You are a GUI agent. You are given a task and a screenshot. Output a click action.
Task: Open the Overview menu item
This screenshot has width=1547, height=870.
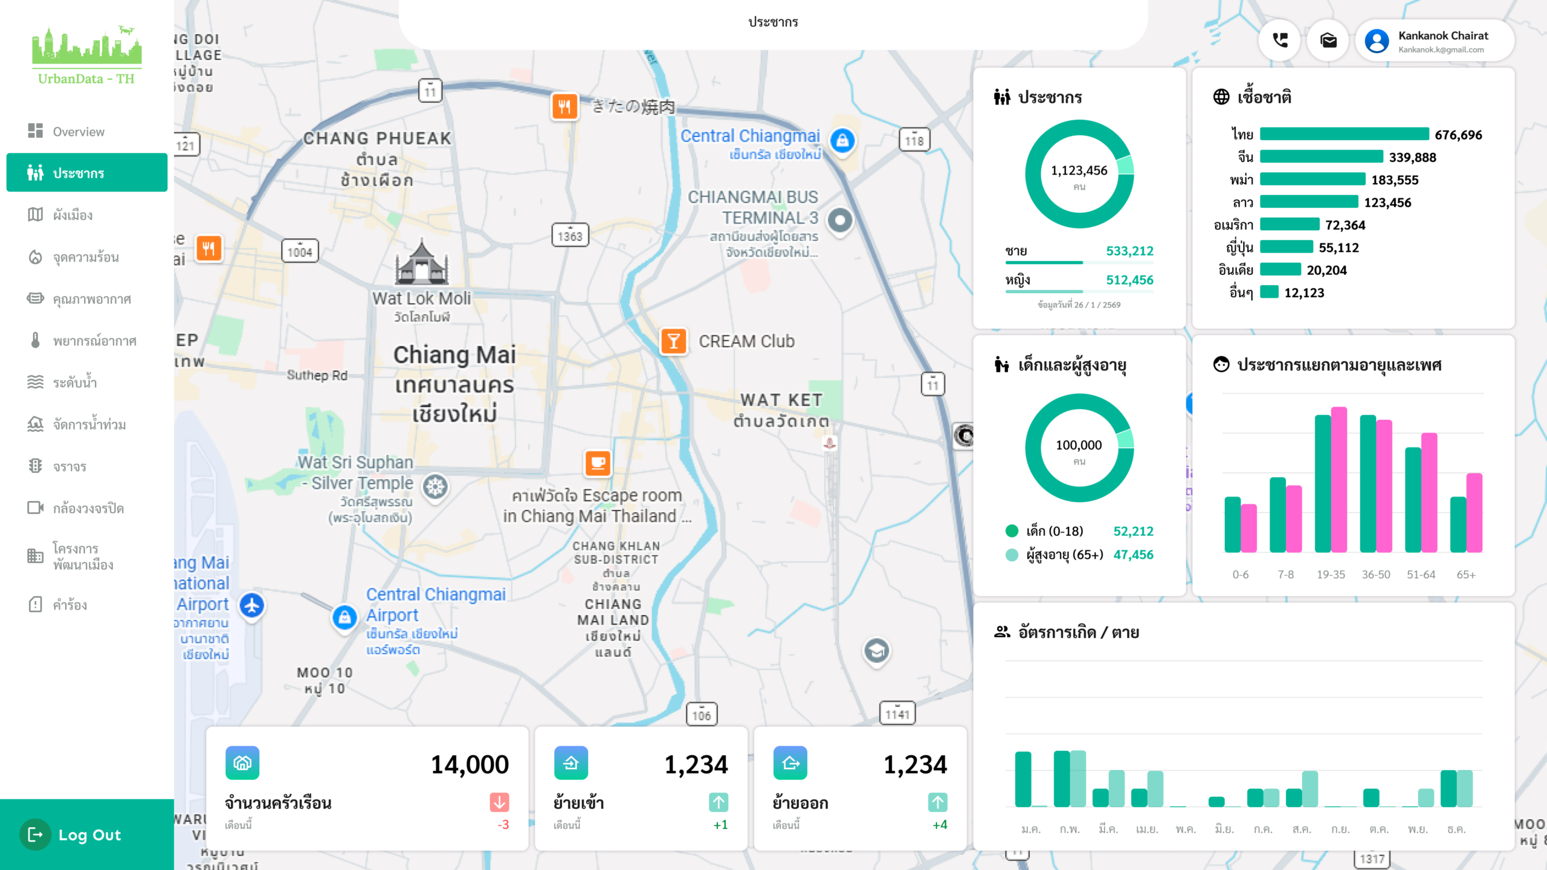(79, 131)
